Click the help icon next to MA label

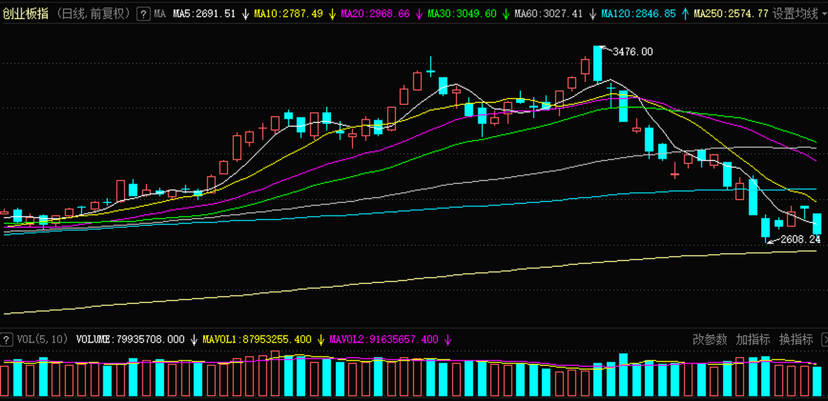click(143, 14)
